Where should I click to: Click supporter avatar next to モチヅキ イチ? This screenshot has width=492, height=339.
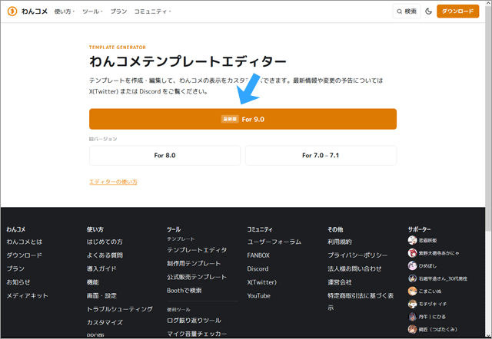click(x=412, y=304)
